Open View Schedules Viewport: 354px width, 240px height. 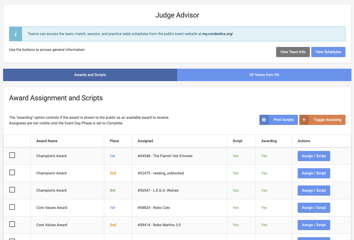(328, 52)
